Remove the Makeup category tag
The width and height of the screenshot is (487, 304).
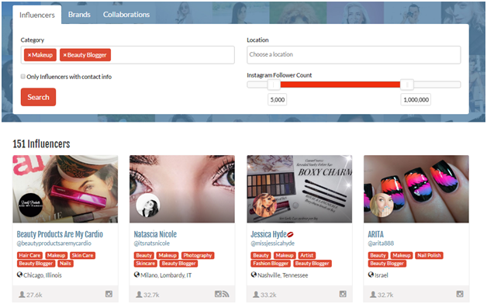29,55
